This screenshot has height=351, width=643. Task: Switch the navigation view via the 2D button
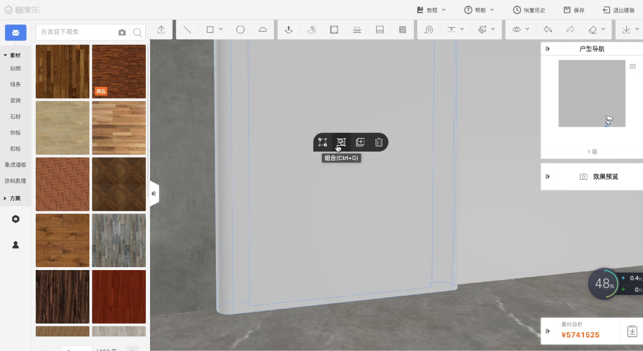point(632,67)
